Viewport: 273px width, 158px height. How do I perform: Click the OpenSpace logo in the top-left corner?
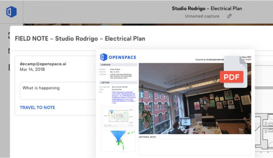11,12
